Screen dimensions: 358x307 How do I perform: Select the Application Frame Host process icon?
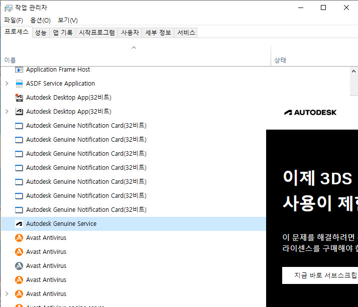19,70
